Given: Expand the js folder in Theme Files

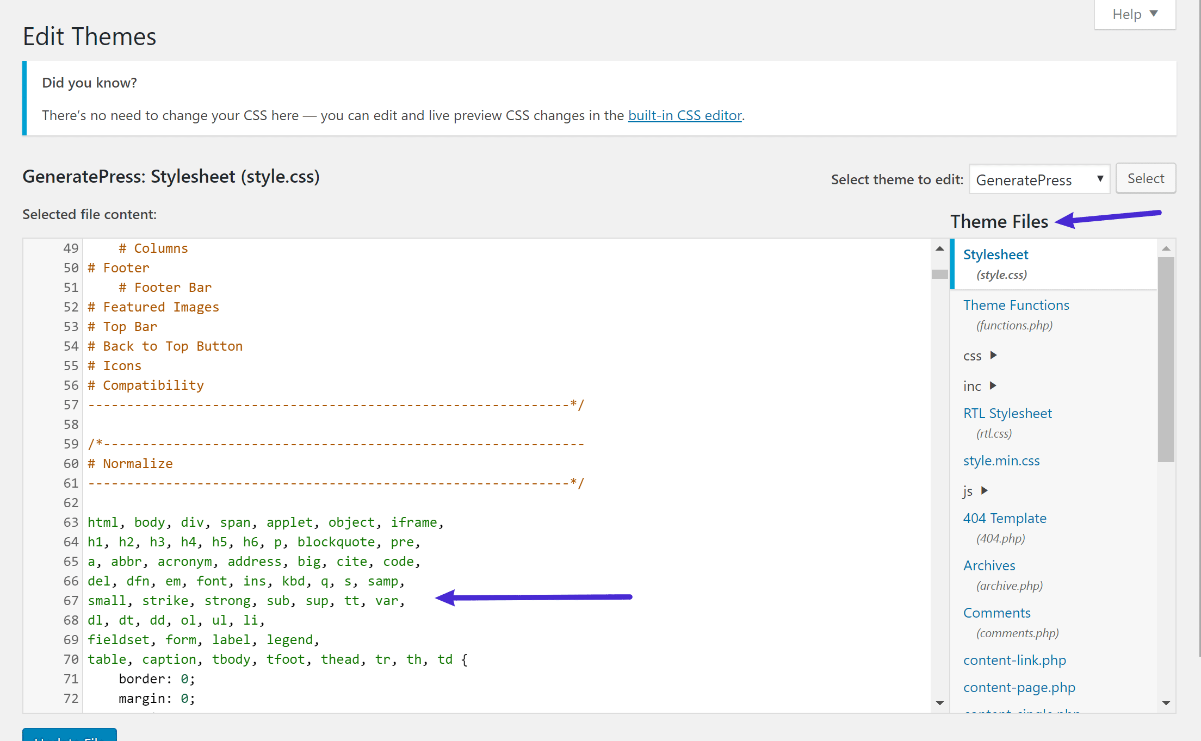Looking at the screenshot, I should [x=984, y=490].
